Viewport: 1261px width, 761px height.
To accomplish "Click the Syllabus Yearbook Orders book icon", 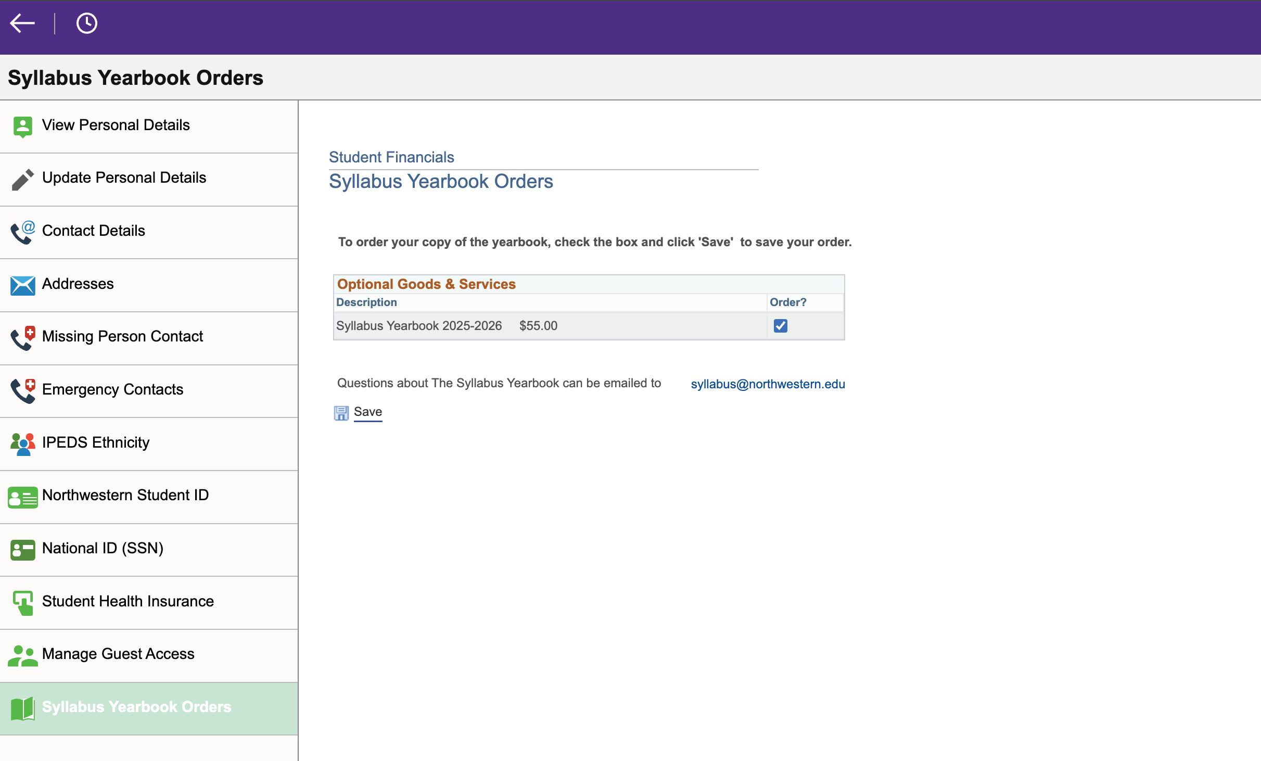I will [x=22, y=708].
